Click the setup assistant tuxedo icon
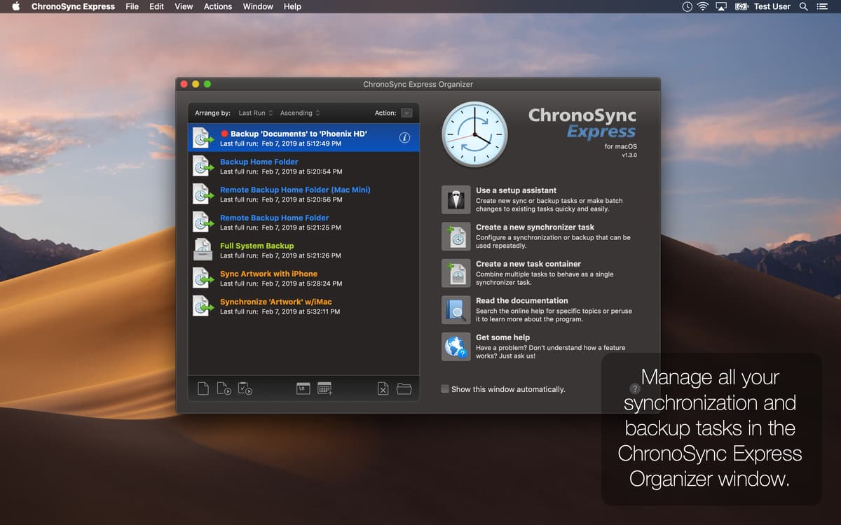Viewport: 841px width, 525px height. (456, 199)
